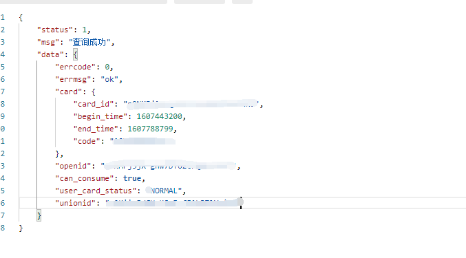Click the NORMAL status value
The height and width of the screenshot is (258, 466).
[x=164, y=191]
